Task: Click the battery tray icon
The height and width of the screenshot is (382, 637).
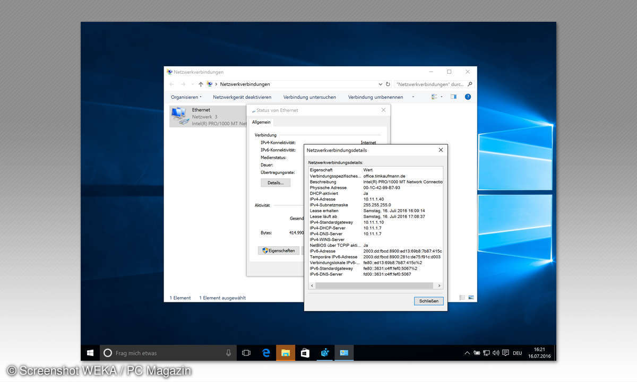Action: (x=477, y=353)
